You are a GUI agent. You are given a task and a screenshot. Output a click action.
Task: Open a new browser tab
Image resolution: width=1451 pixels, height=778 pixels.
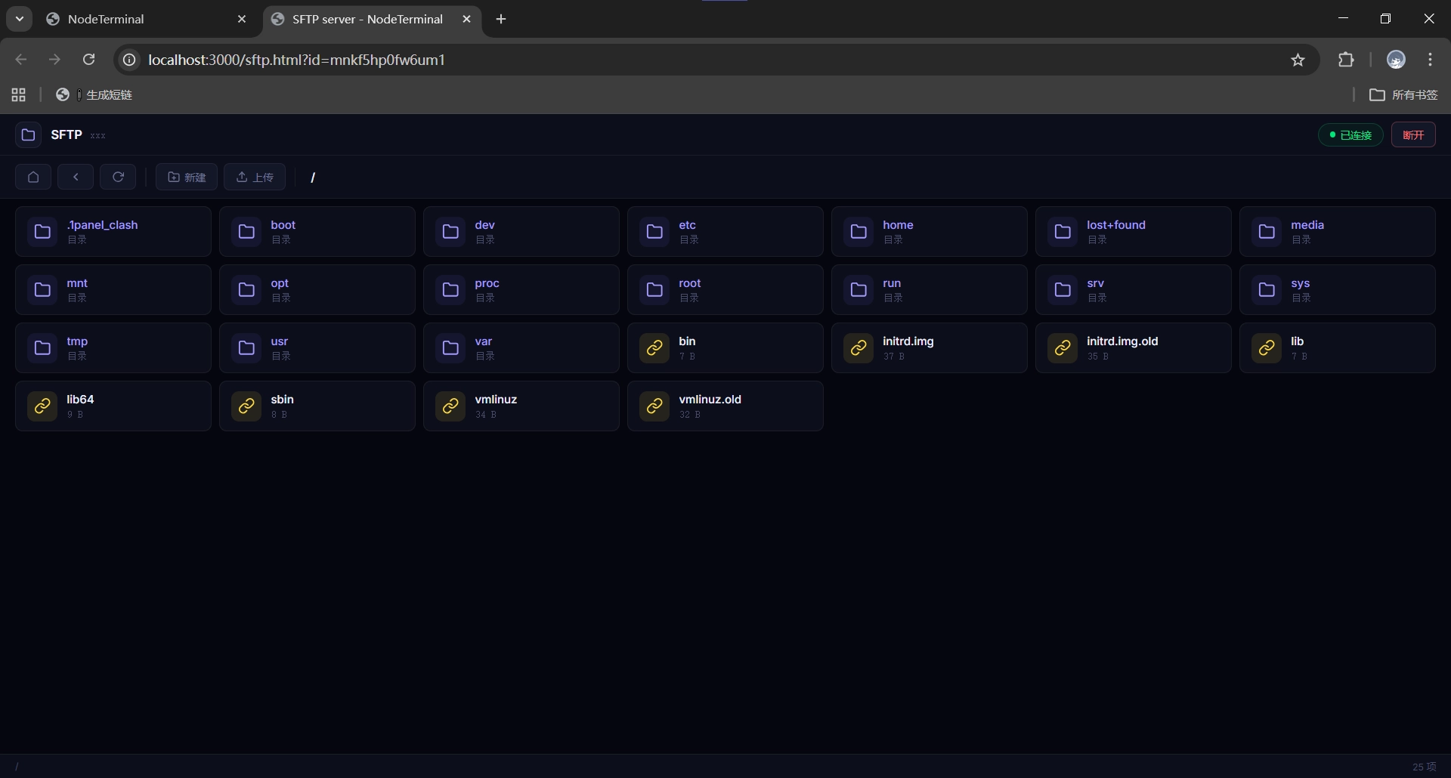pyautogui.click(x=501, y=20)
